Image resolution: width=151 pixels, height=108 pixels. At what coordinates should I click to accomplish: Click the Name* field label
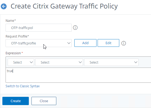11,21
